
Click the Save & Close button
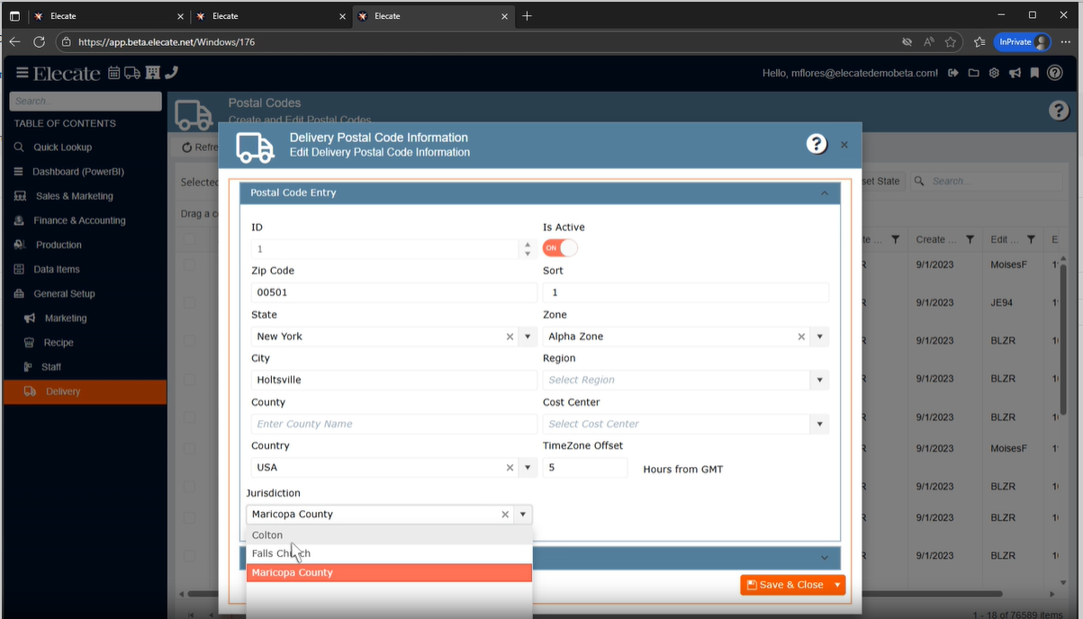click(785, 585)
